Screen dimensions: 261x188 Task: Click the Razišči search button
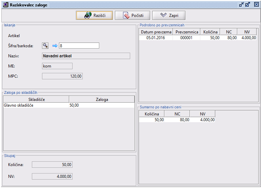pos(94,16)
